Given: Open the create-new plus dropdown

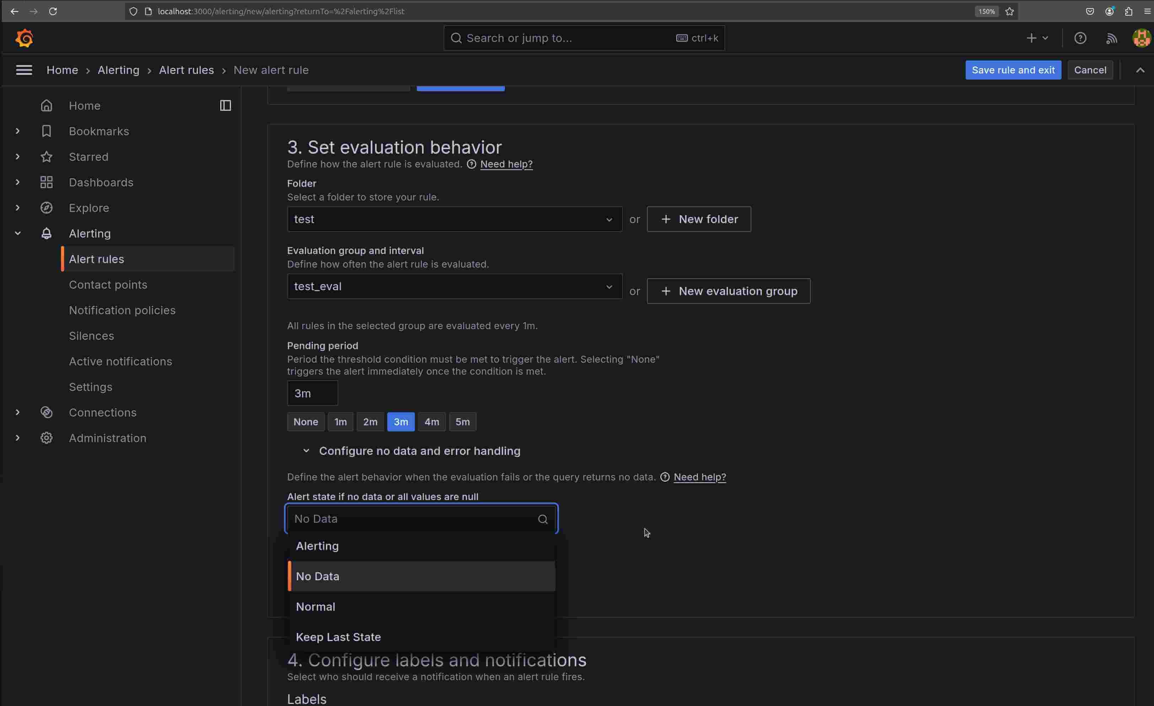Looking at the screenshot, I should pos(1036,38).
